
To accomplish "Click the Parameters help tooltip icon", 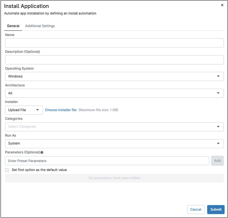I will click(42, 152).
